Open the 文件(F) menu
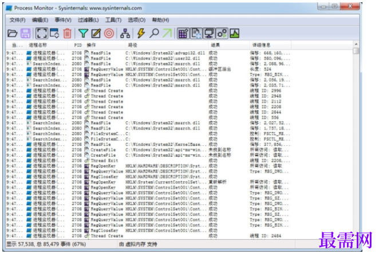Image resolution: width=383 pixels, height=258 pixels. [x=17, y=20]
